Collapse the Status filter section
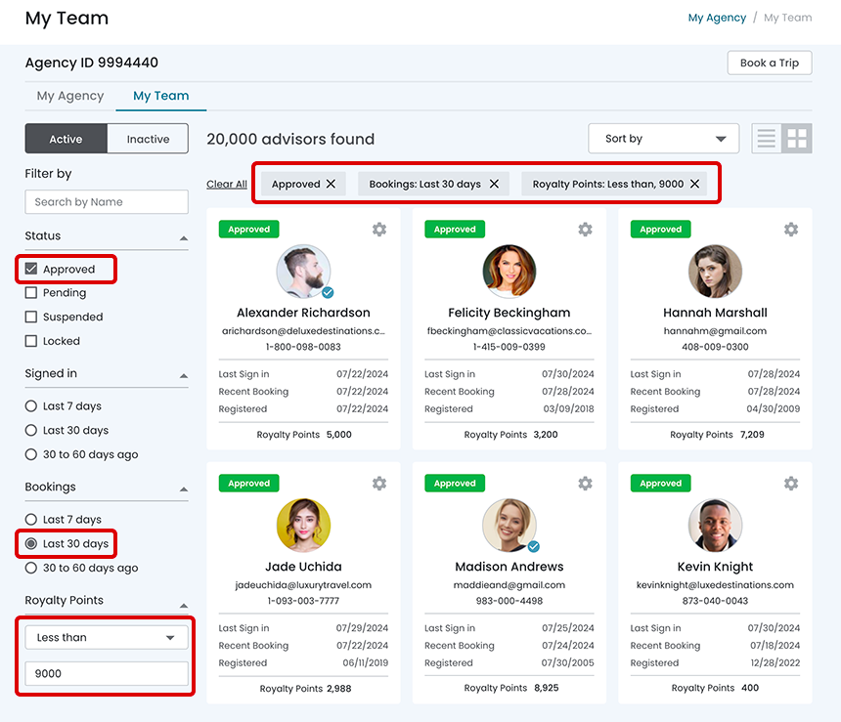This screenshot has width=841, height=722. click(183, 237)
